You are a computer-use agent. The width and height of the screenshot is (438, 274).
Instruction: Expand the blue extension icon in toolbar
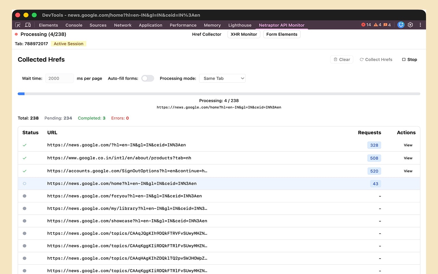(x=401, y=25)
